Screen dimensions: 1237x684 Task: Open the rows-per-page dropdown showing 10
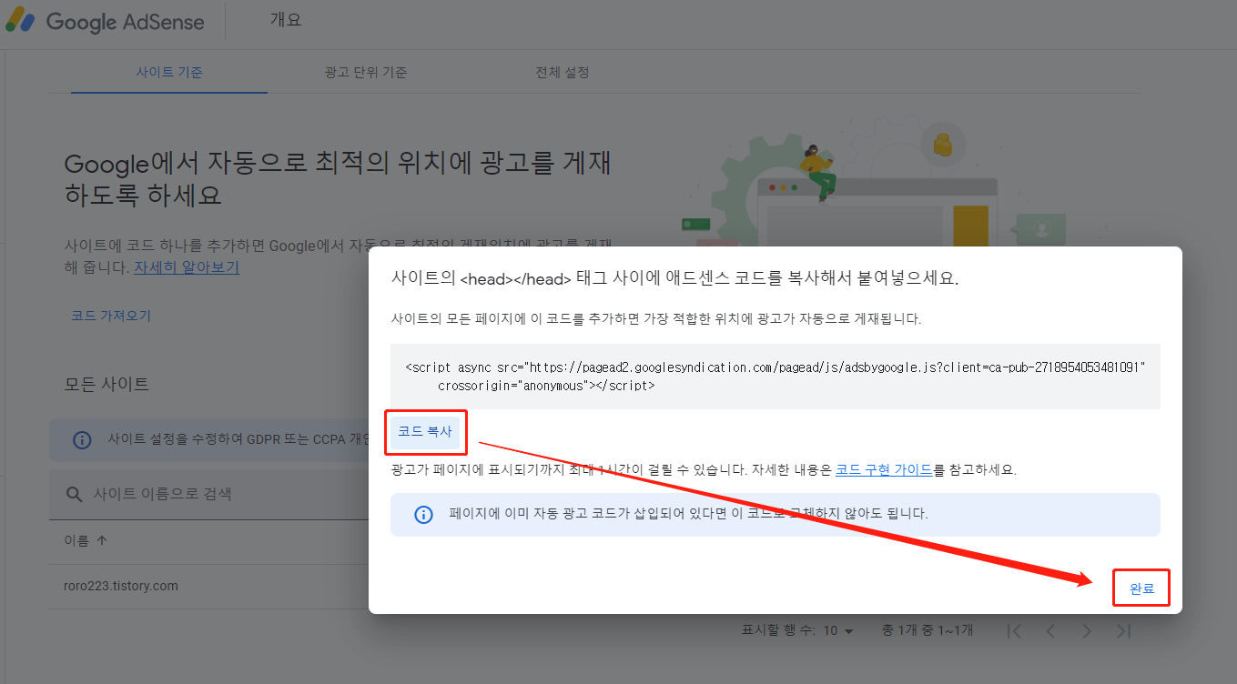[838, 630]
